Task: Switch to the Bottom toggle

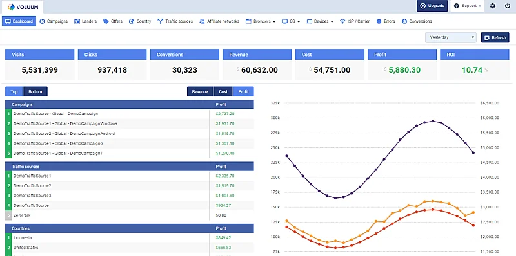Action: pos(35,91)
